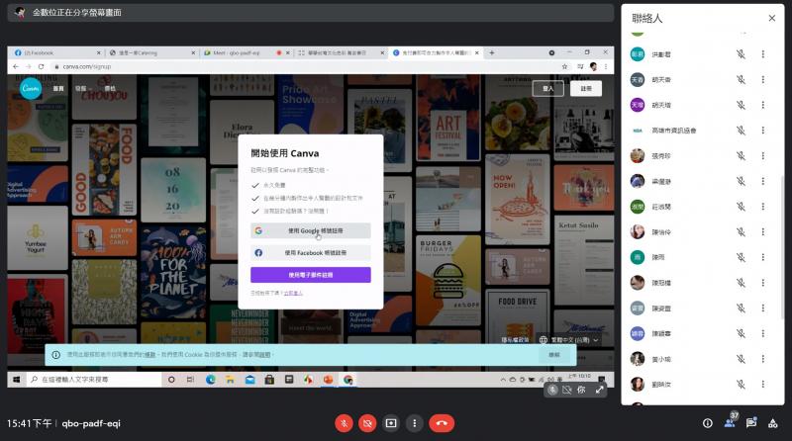Click the 使用 Google 帳號註冊 button in shared Canva
Screen dimensions: 792x441
[x=311, y=230]
